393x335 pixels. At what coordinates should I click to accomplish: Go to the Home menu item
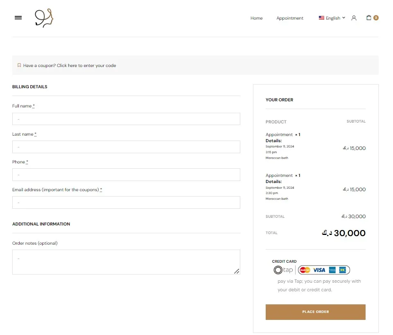pyautogui.click(x=256, y=18)
